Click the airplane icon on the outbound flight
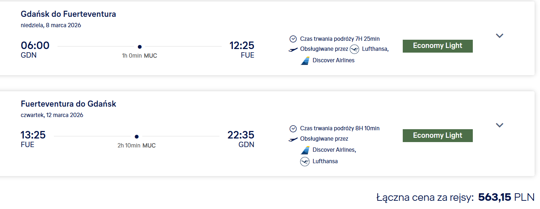The height and width of the screenshot is (209, 540). coord(293,49)
